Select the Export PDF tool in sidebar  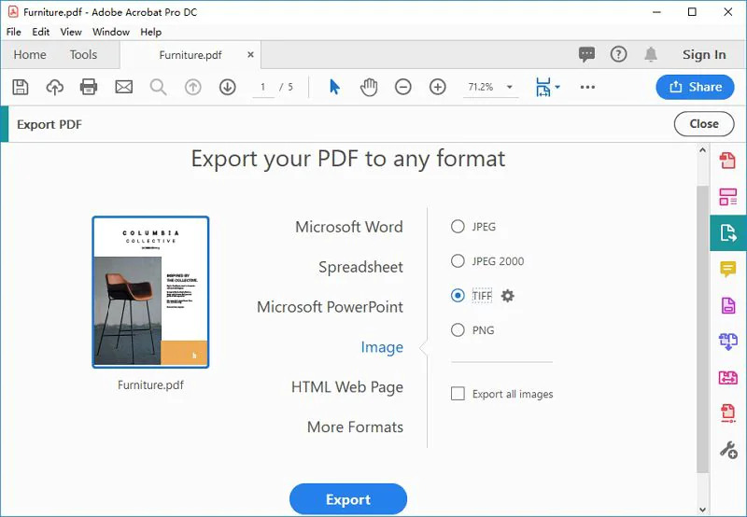728,232
